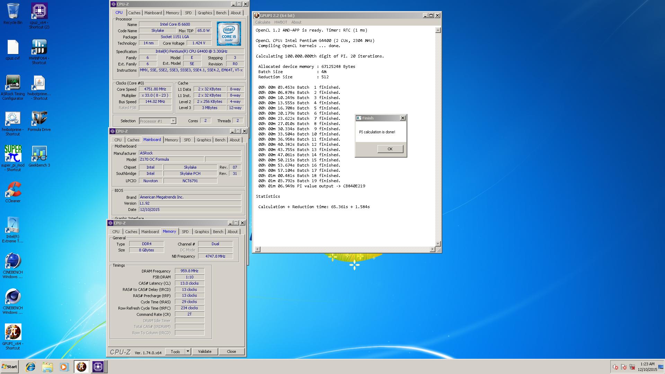
Task: Open the Tools dropdown arrow
Action: 188,351
